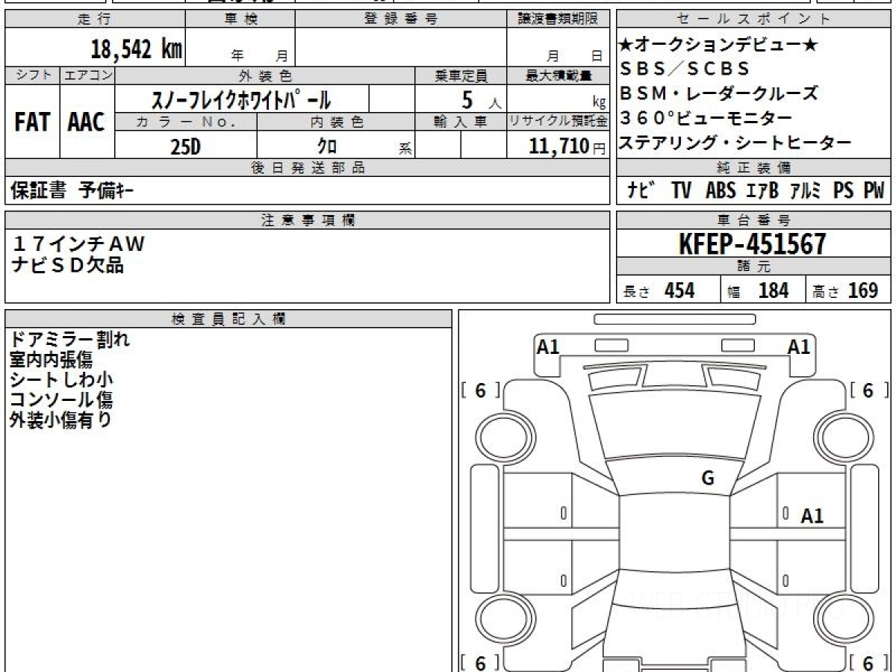
Task: Click the inspector note "ドアミラー割れ"
Action: (70, 340)
